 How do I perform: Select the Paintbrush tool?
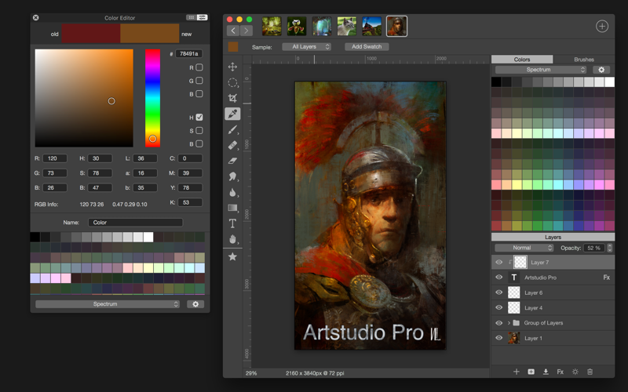pos(232,130)
